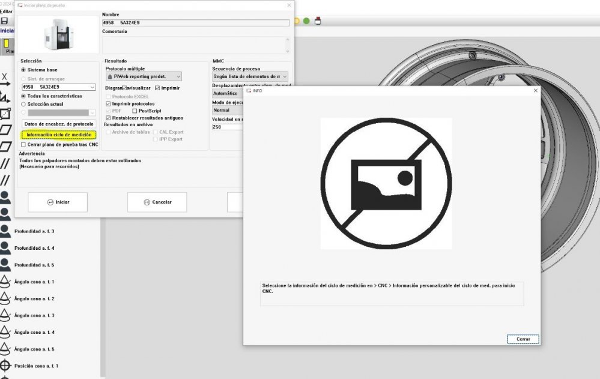Viewport: 600px width, 379px height.
Task: Select the Sistema base radio button
Action: (x=23, y=70)
